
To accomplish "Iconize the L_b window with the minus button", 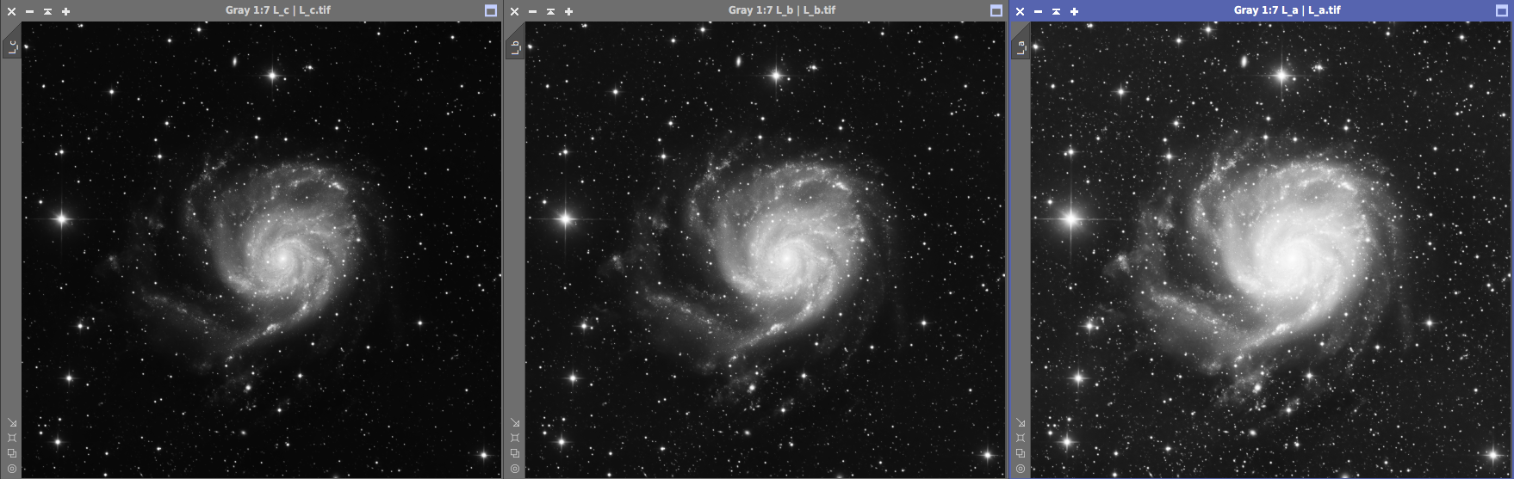I will [x=532, y=11].
